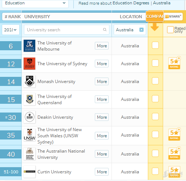Check compare box for Deakin University
Image resolution: width=186 pixels, height=181 pixels.
click(x=155, y=117)
